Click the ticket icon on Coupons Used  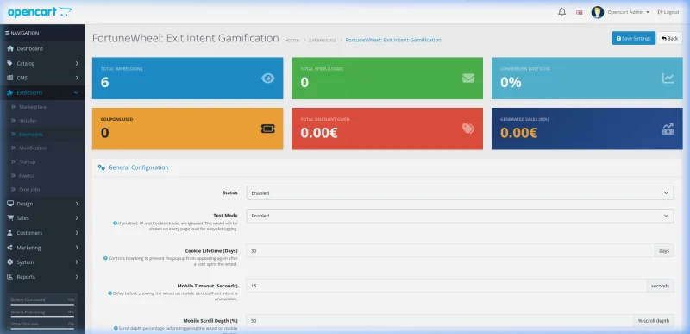click(268, 129)
